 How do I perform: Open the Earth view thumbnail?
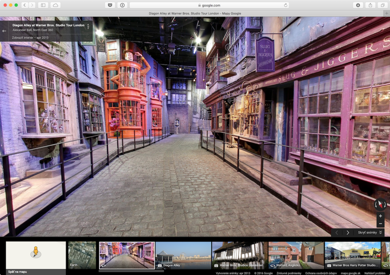[x=82, y=255]
